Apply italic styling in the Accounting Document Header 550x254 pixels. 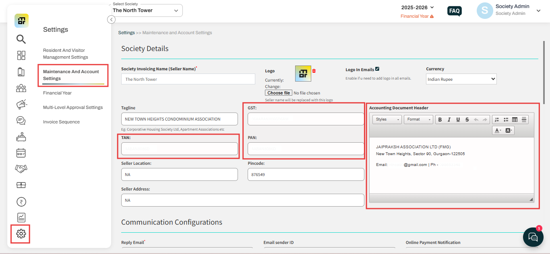pos(449,119)
